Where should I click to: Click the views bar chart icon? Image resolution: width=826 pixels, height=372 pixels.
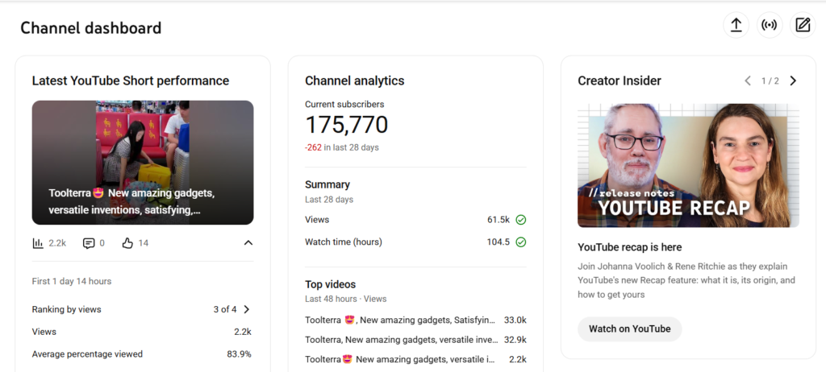point(38,243)
